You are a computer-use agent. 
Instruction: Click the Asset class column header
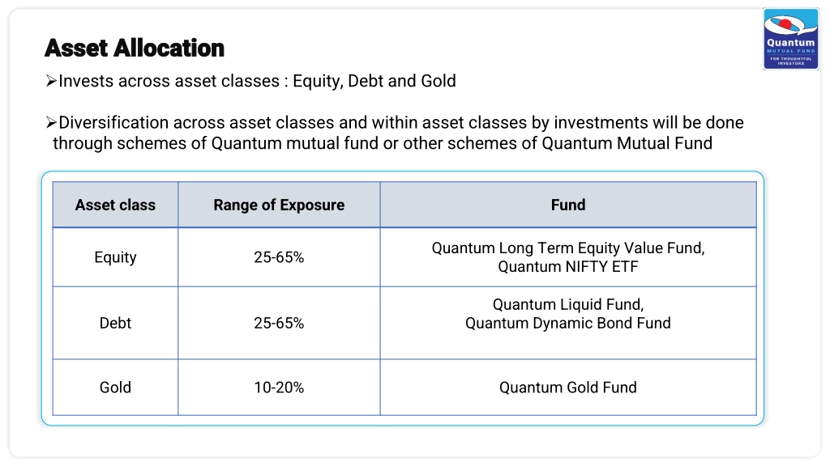point(115,205)
